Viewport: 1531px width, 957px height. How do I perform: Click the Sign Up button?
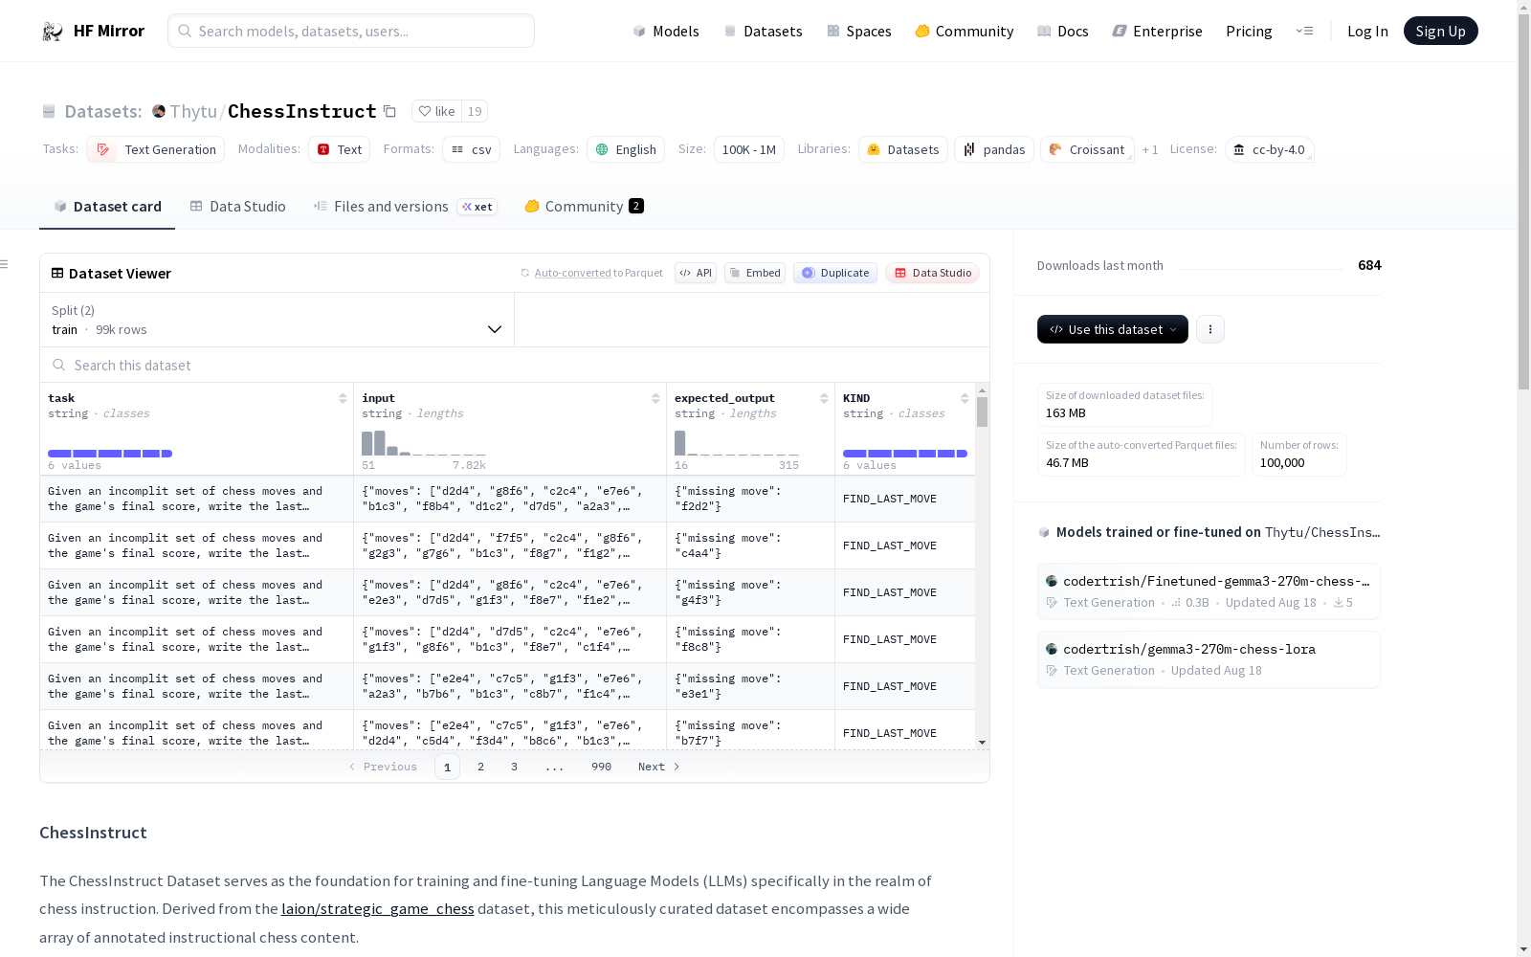point(1440,31)
